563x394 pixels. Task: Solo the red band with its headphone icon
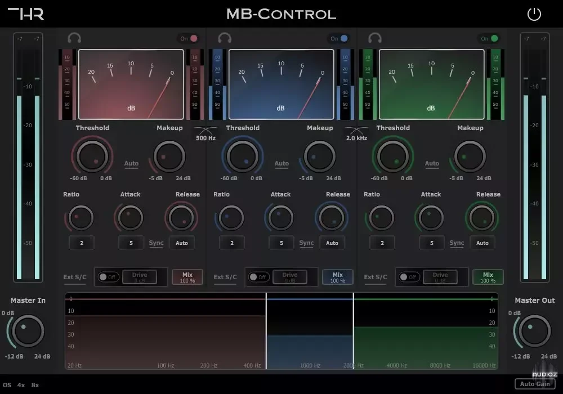coord(74,38)
